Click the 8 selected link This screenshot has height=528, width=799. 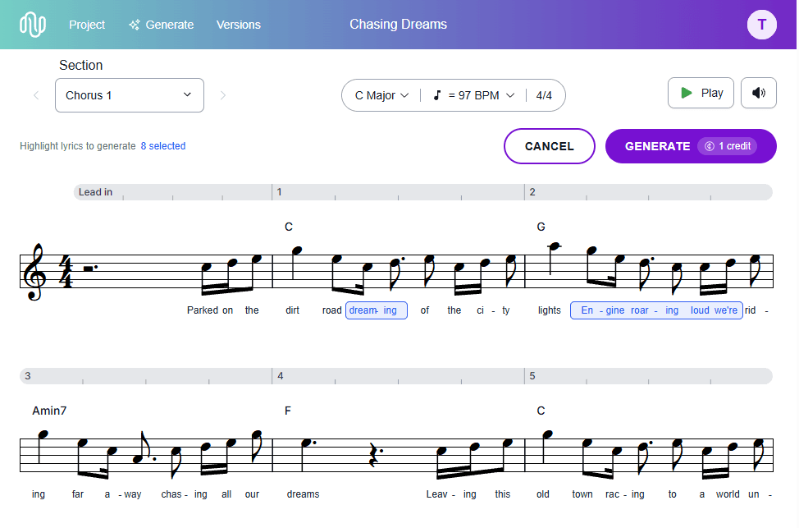(x=163, y=146)
